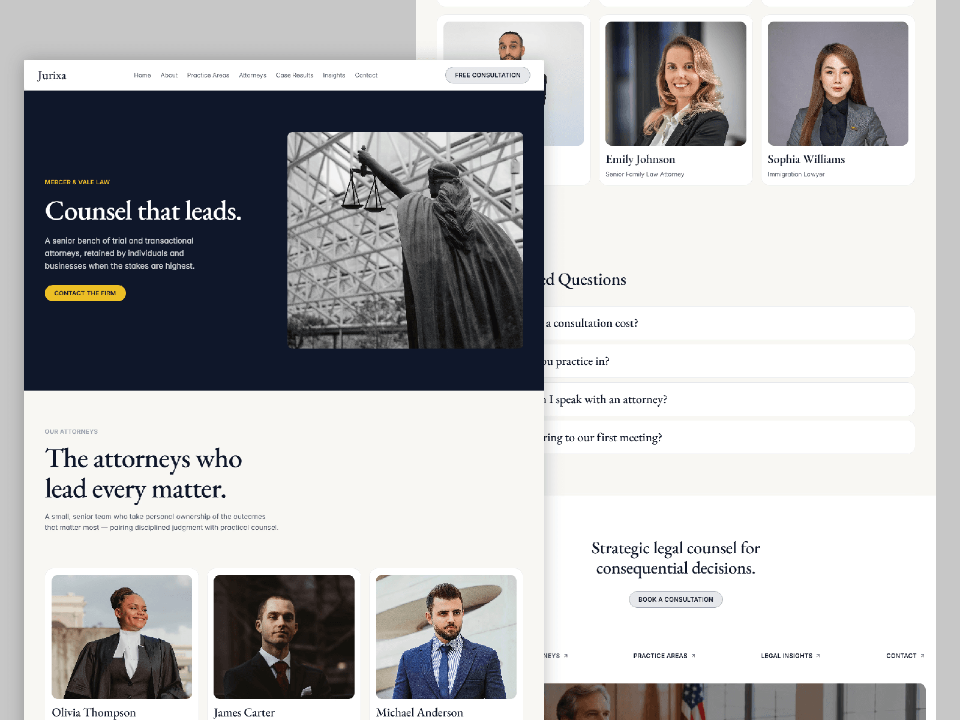
Task: Click the 'Immigration Lawyer' subtitle
Action: [796, 175]
